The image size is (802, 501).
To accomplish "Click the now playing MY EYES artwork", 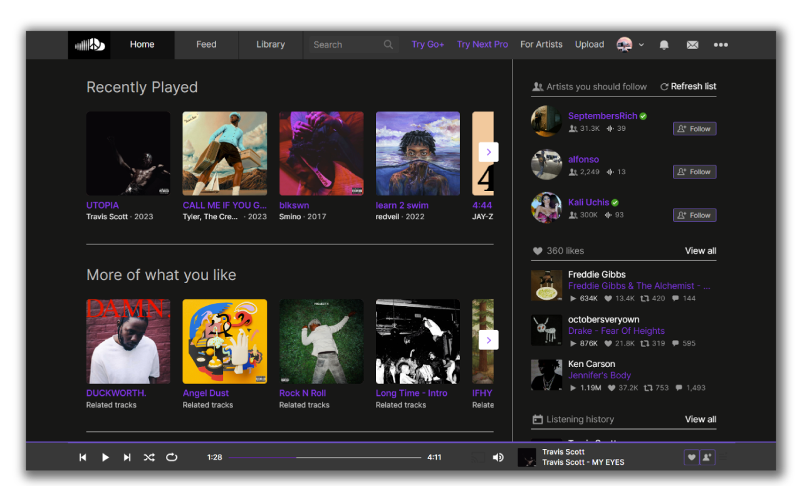I will pyautogui.click(x=527, y=457).
